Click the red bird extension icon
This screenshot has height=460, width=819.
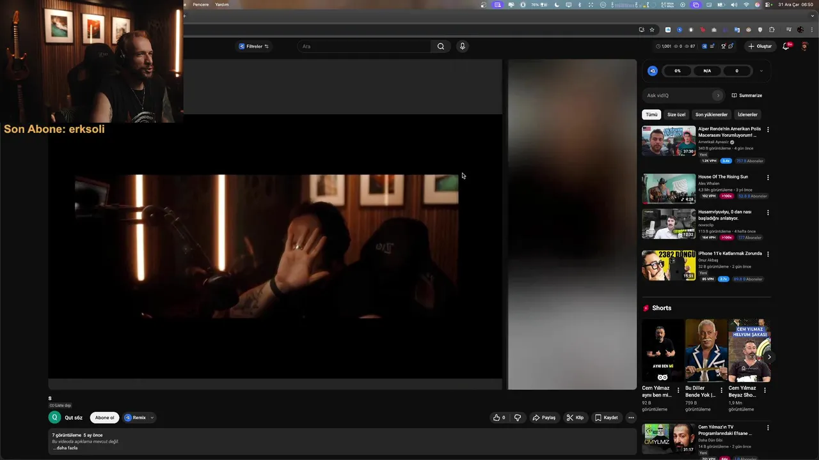pyautogui.click(x=703, y=29)
